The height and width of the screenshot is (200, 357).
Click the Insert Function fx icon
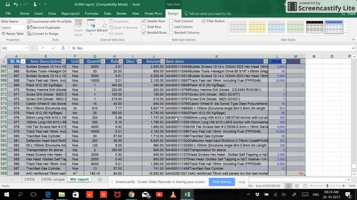click(63, 48)
